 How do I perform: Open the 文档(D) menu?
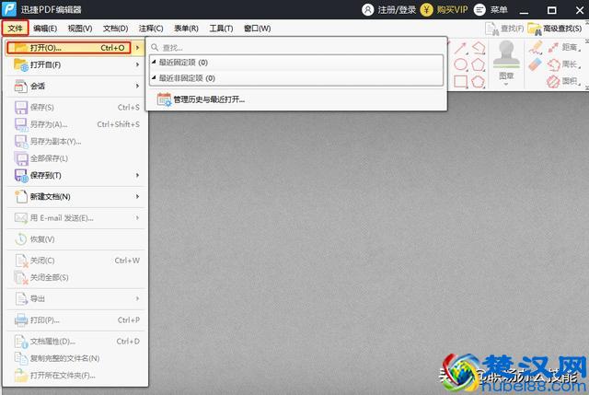pyautogui.click(x=116, y=29)
